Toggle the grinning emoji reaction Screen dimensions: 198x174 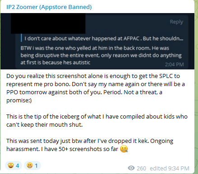(x=32, y=165)
